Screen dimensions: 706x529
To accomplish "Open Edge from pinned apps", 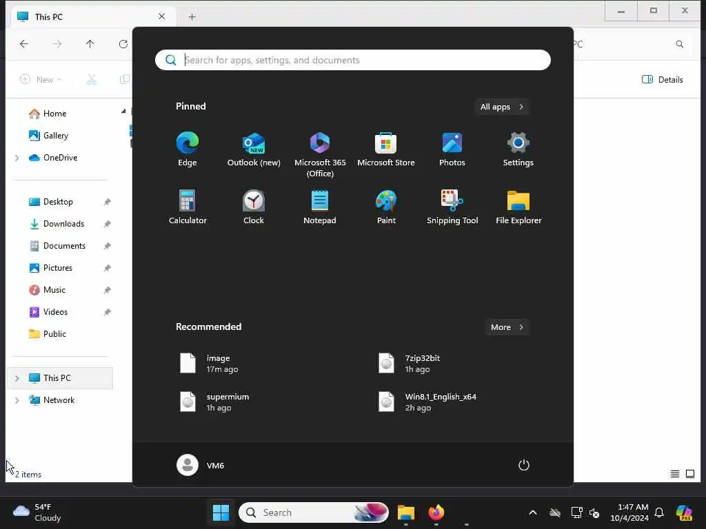I will pos(188,149).
